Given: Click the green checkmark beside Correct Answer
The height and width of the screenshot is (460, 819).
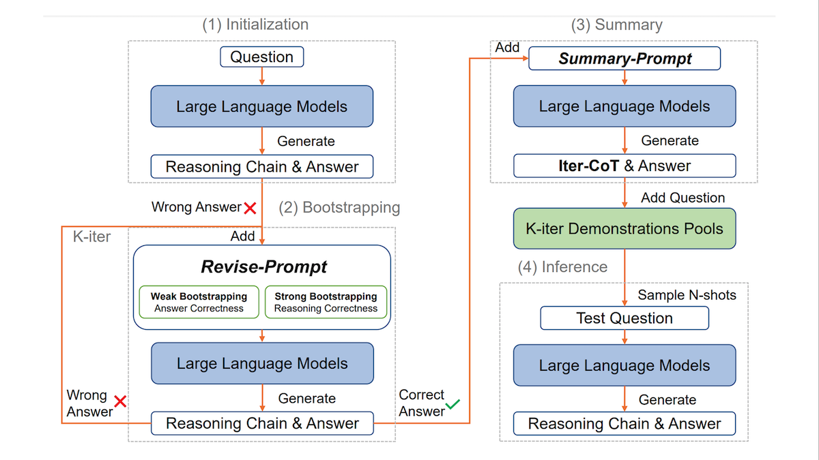Looking at the screenshot, I should (x=452, y=407).
